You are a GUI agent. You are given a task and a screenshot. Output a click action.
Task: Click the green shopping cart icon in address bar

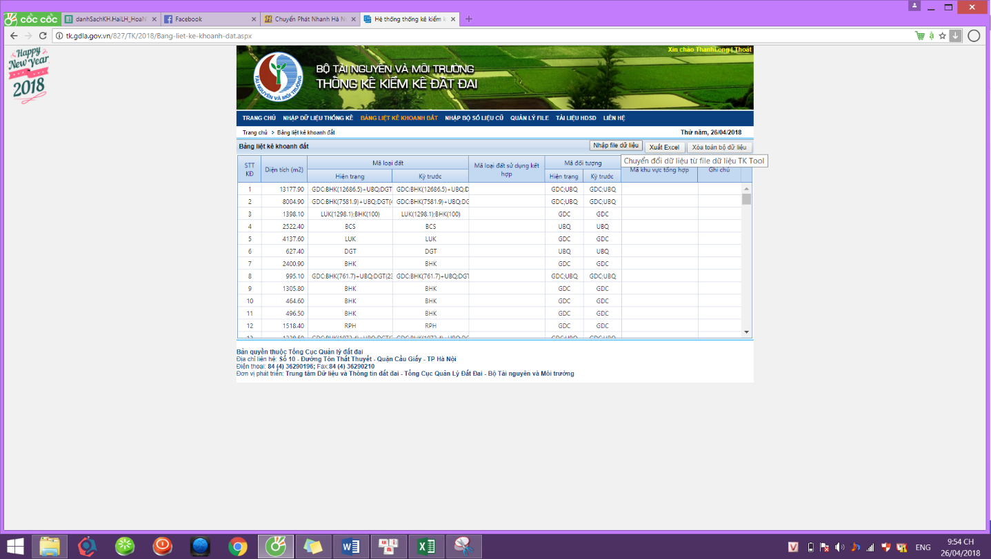pos(919,36)
